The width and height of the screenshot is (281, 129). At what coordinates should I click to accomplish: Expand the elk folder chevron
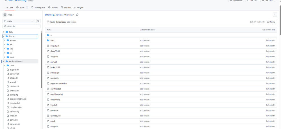click(5, 44)
